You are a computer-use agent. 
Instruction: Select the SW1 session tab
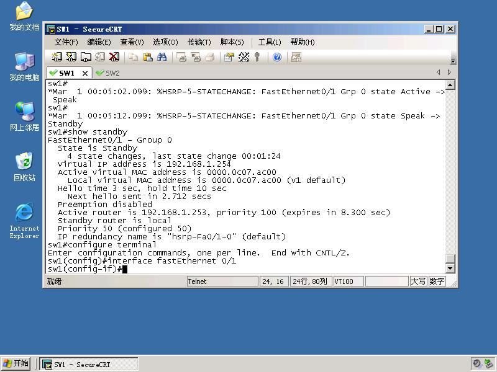click(66, 73)
